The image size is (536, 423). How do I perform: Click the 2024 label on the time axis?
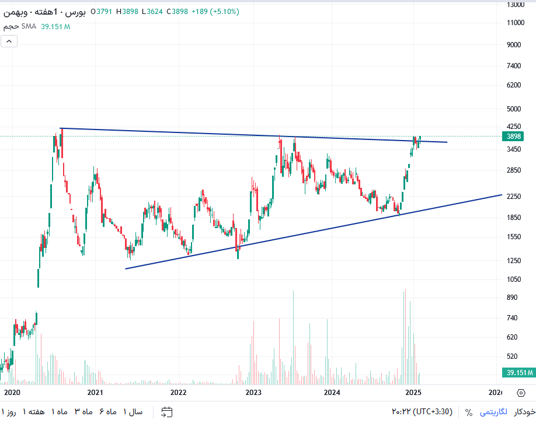pyautogui.click(x=332, y=392)
